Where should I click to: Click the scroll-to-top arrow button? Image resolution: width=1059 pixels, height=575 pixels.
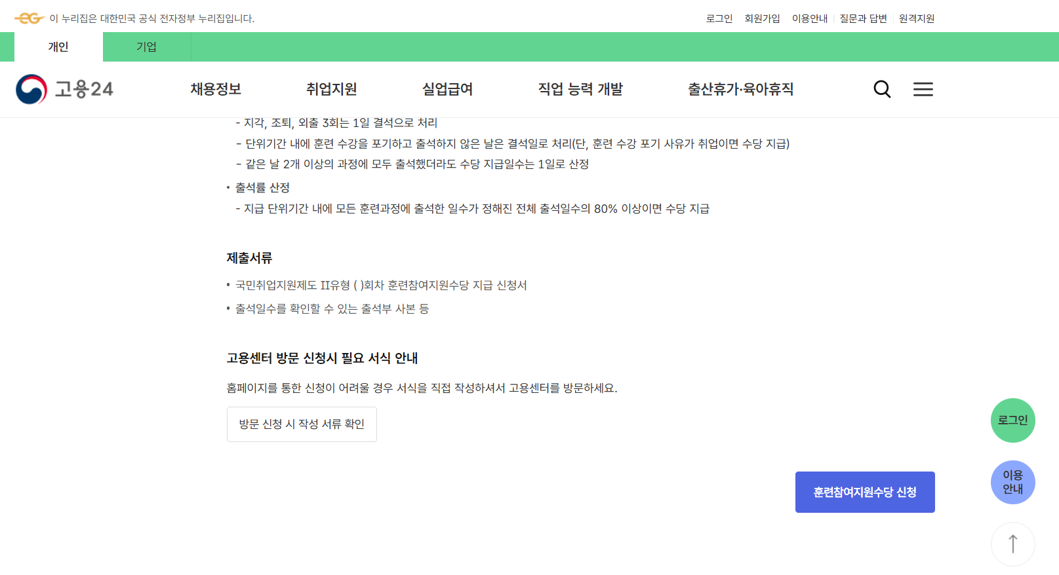pyautogui.click(x=1012, y=544)
